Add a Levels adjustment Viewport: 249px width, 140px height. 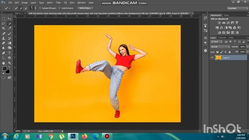[224, 23]
